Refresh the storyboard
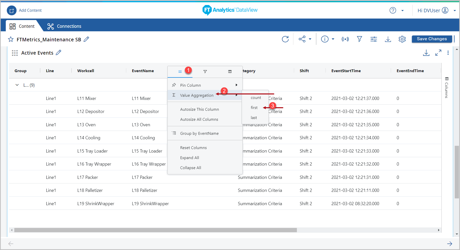The width and height of the screenshot is (460, 250). tap(285, 39)
